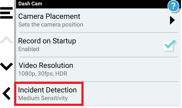182x108 pixels.
Task: Expand Camera Placement with the right arrow
Action: 172,20
